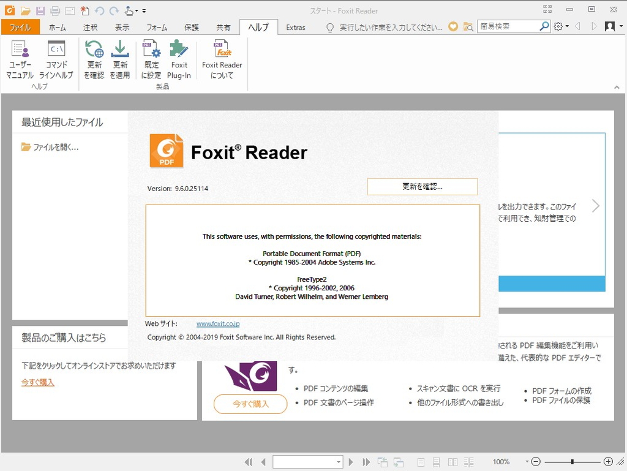Open a file from quick access toolbar
Screen dimensions: 627x471
click(24, 10)
